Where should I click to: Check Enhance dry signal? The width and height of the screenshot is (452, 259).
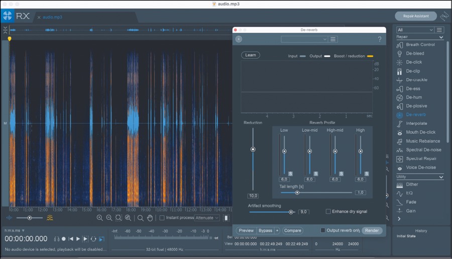[x=328, y=211]
